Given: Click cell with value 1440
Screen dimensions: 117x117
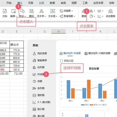Looking at the screenshot, I should (5, 58).
